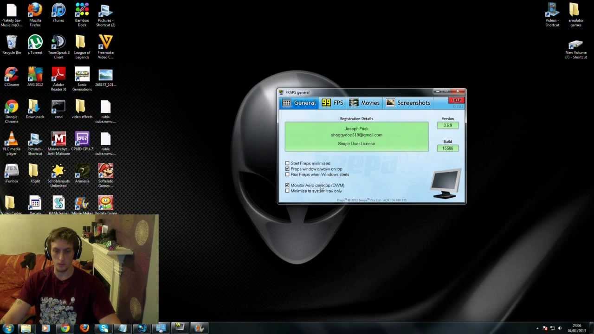Screen dimensions: 594x334
Task: Open Skype from the taskbar
Action: 104,328
